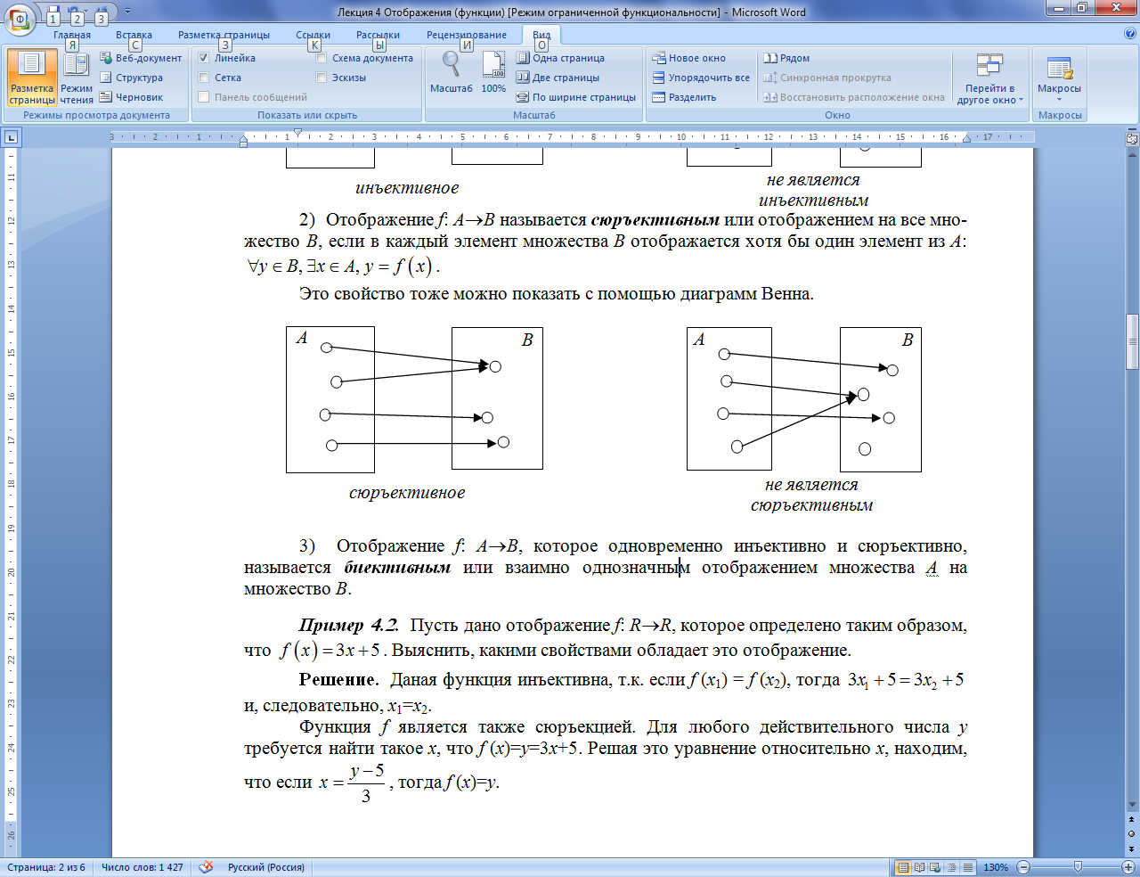Click the Вид tab
Screen dimensions: 1140x877
pyautogui.click(x=541, y=35)
